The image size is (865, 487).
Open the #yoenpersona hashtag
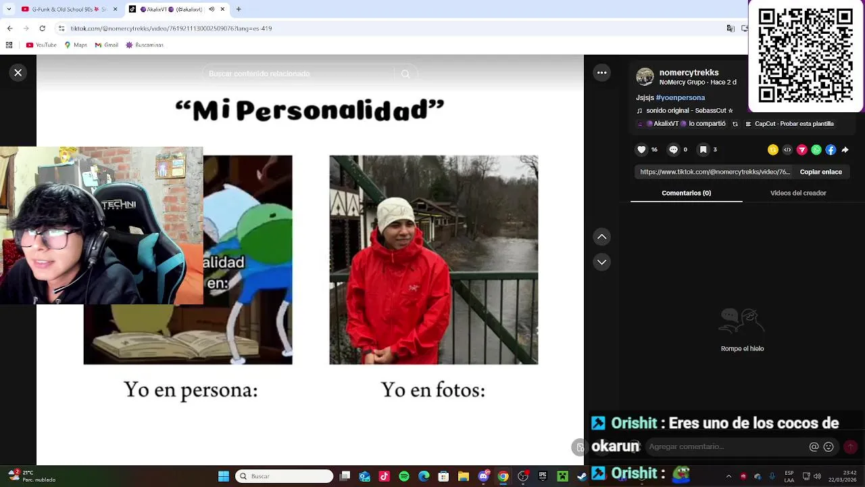pos(680,97)
